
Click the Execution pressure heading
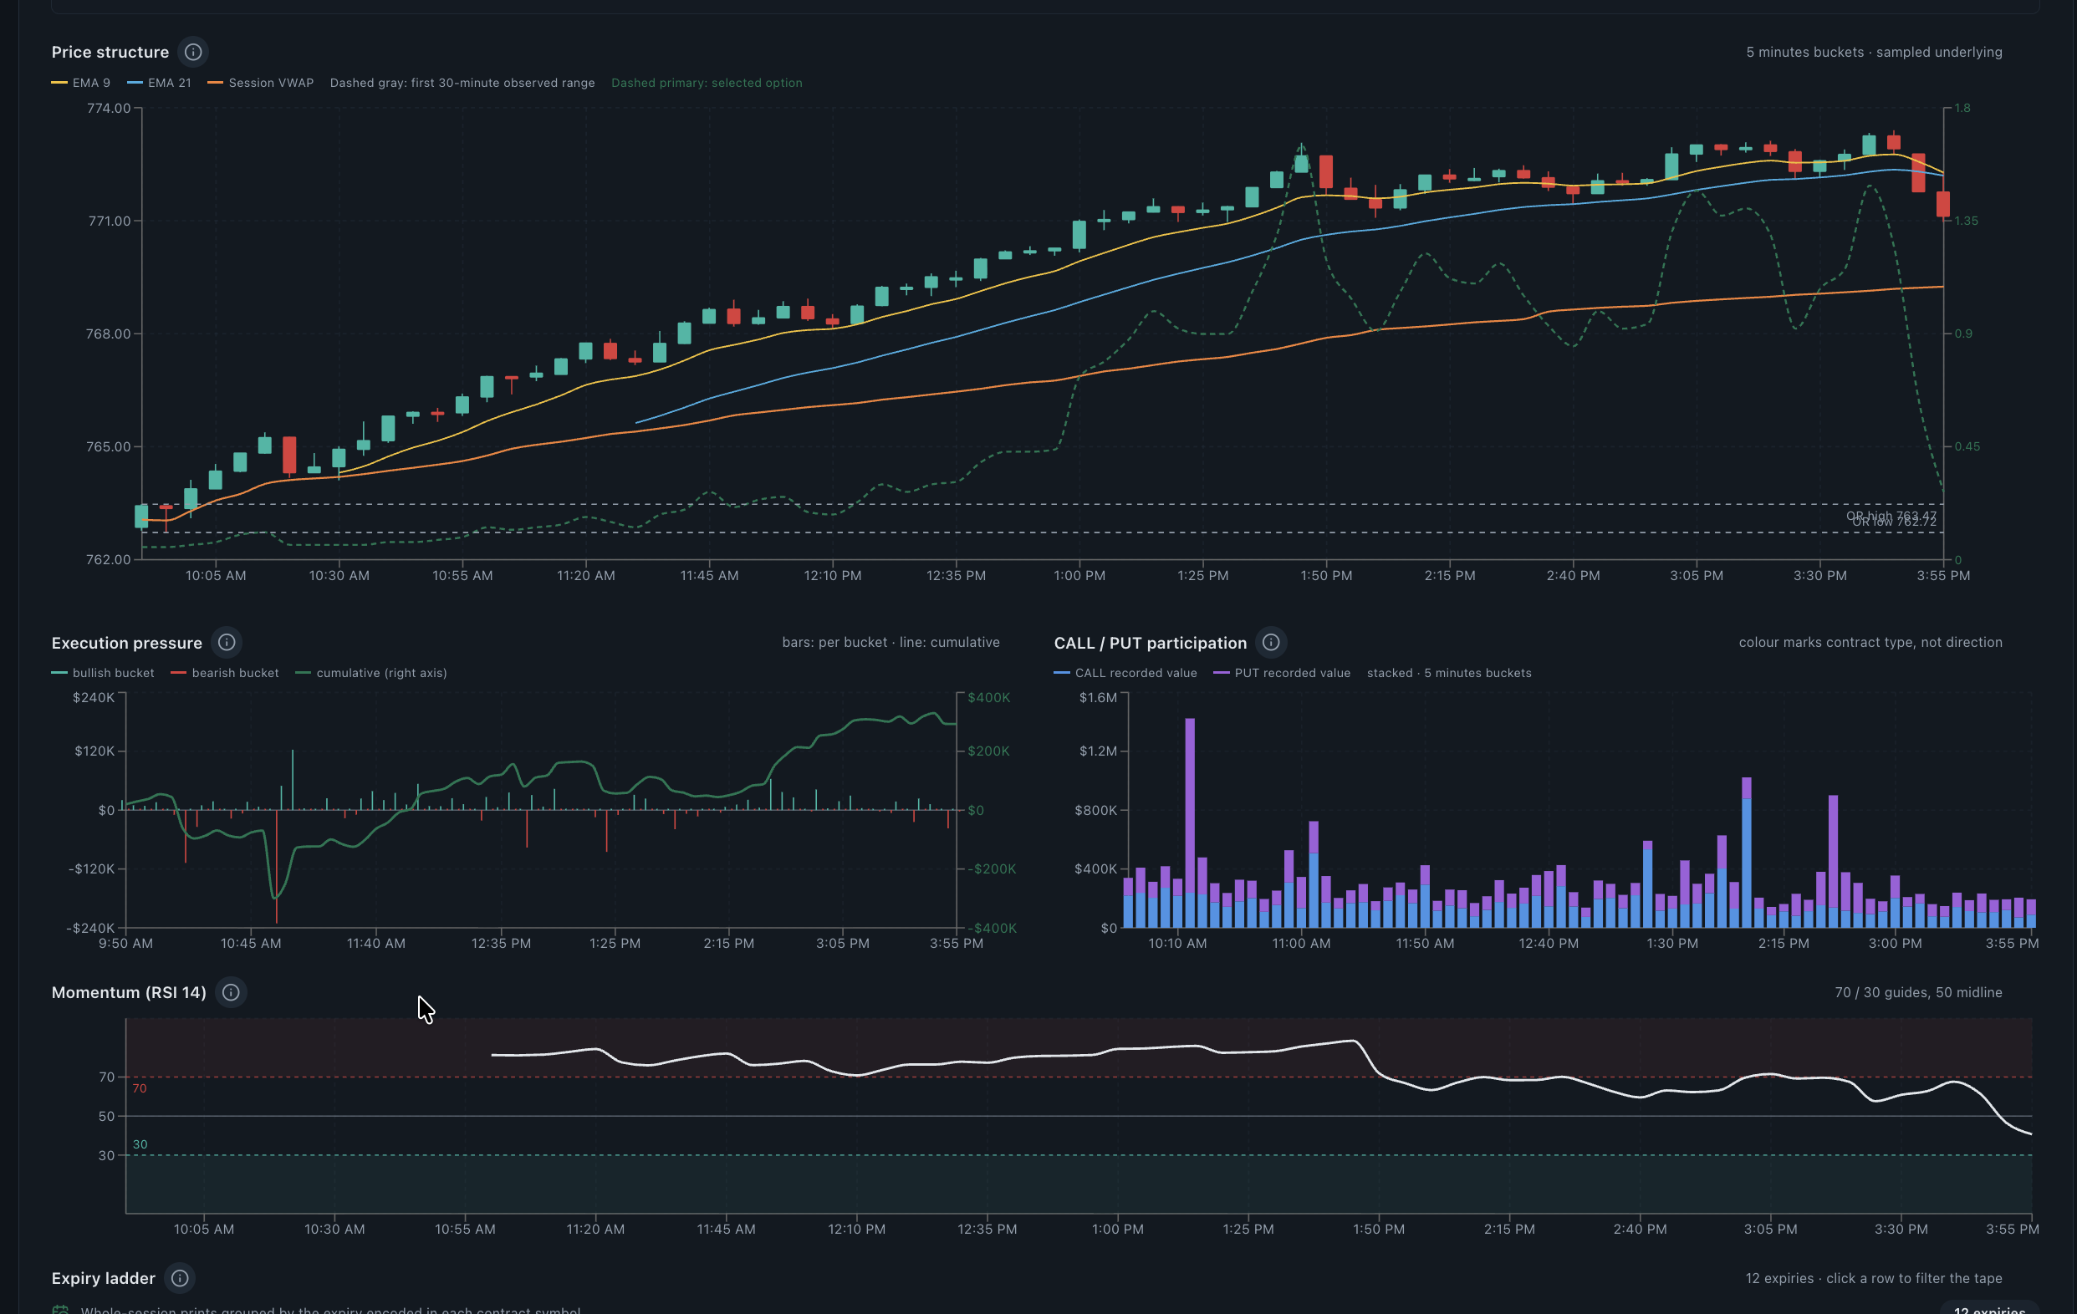[127, 642]
